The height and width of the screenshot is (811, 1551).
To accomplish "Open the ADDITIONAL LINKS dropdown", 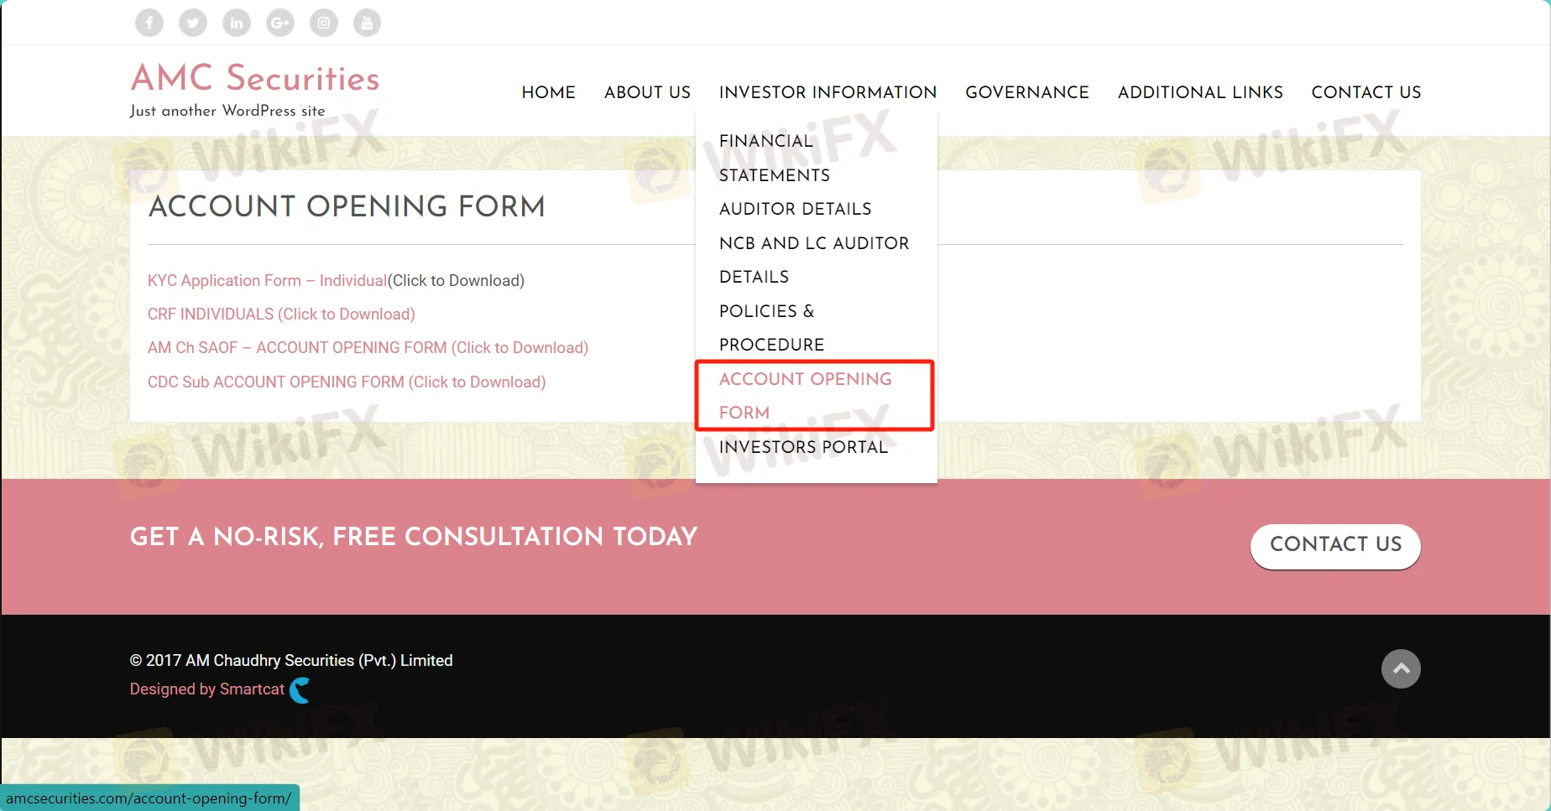I will point(1200,92).
